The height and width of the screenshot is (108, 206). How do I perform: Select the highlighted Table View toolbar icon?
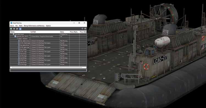[x=20, y=29]
